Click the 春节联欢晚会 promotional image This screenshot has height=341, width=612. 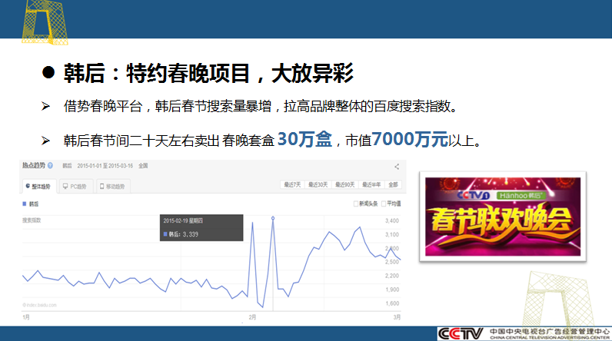point(503,217)
